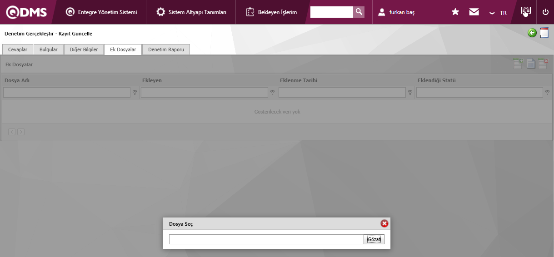
Task: Open favorites with the star icon
Action: (455, 12)
